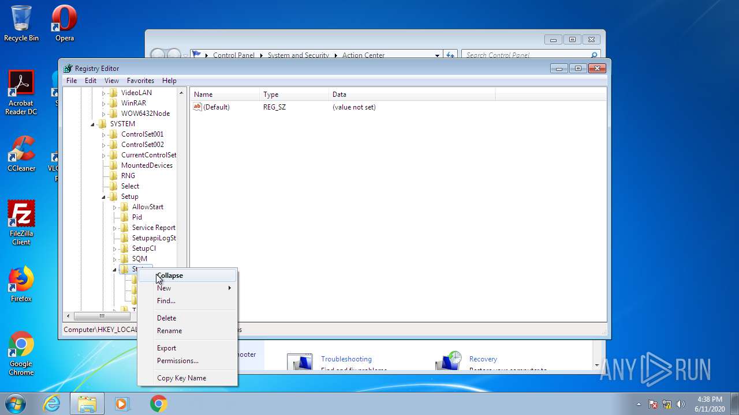The image size is (739, 415).
Task: Click the SetupapiLogStatus folder icon
Action: (x=125, y=238)
